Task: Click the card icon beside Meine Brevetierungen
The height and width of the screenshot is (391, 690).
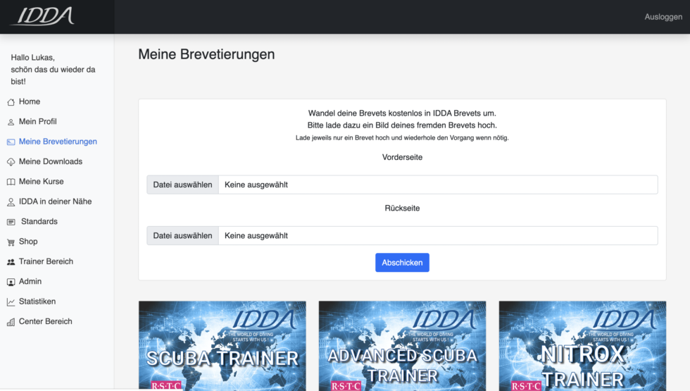Action: (x=11, y=142)
